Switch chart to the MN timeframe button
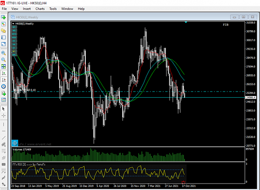The height and width of the screenshot is (190, 260). tap(14, 55)
